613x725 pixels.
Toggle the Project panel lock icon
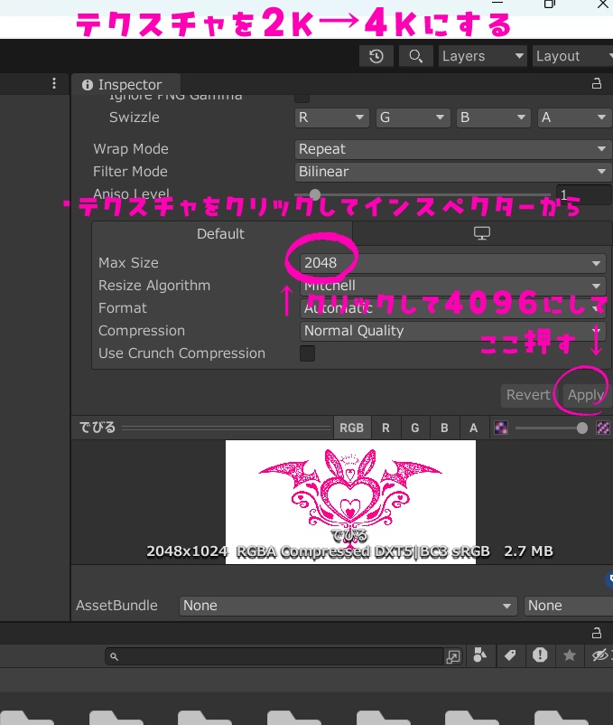[x=597, y=633]
